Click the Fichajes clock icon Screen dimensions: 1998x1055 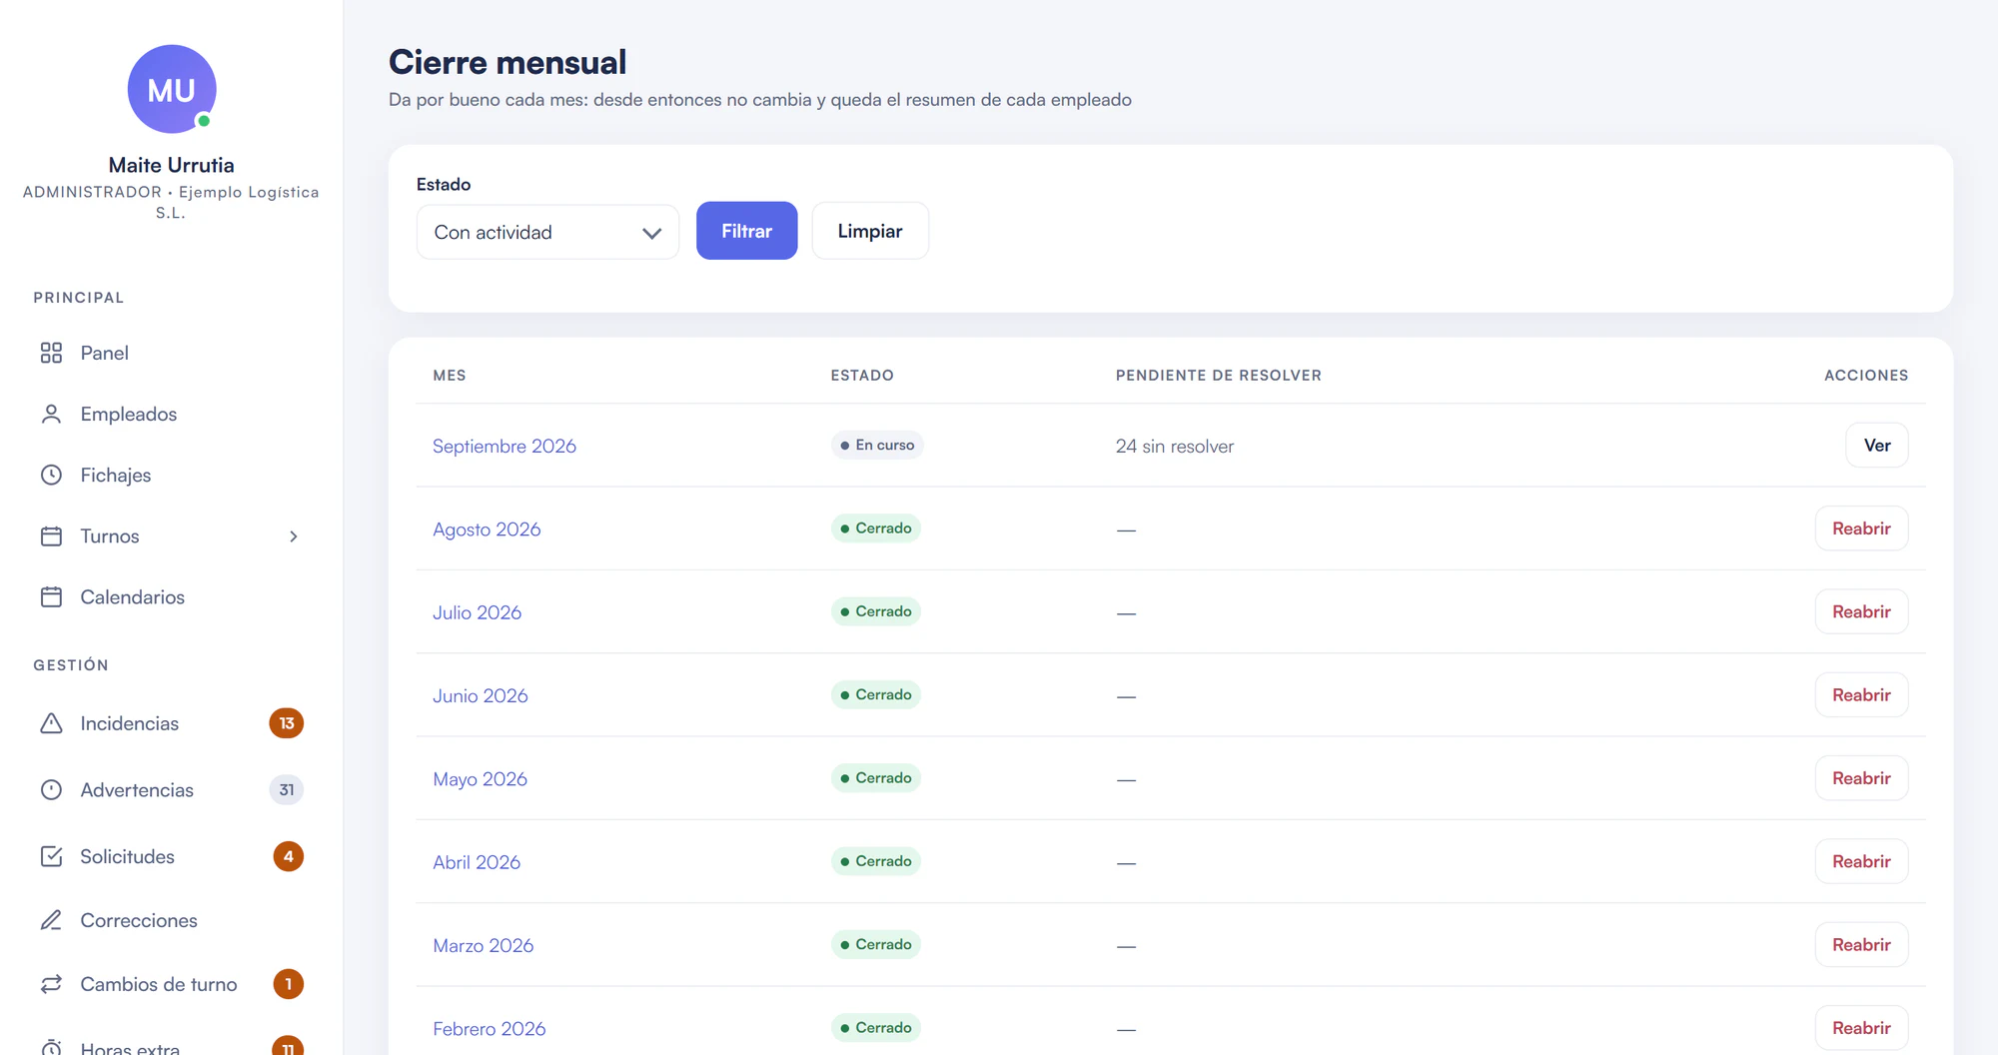[51, 475]
